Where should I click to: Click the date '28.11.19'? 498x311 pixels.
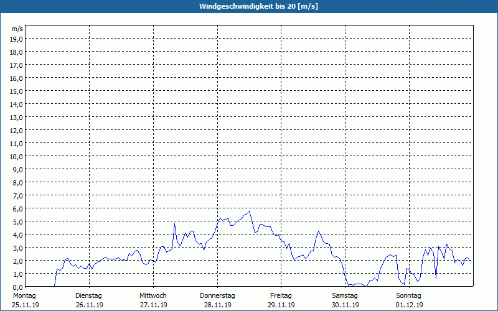point(217,305)
